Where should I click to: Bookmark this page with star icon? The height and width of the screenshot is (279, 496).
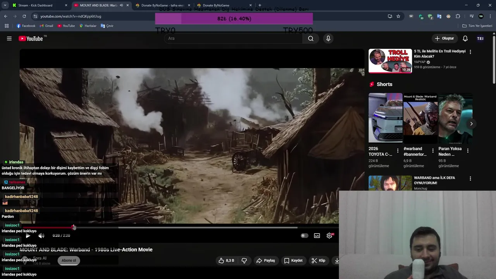pos(398,16)
